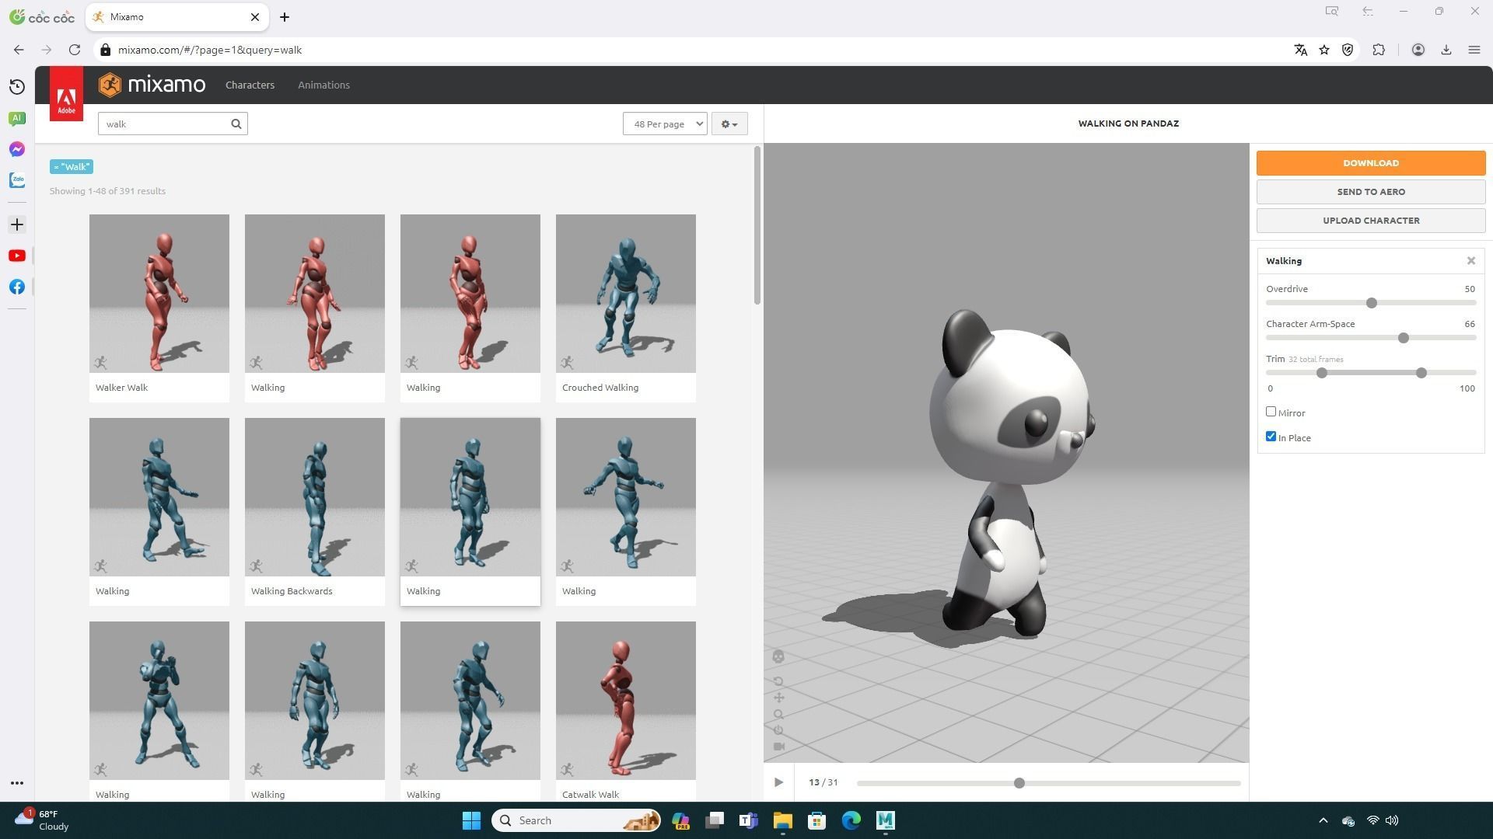The image size is (1493, 839).
Task: Open Messenger from browser sidebar
Action: pos(17,149)
